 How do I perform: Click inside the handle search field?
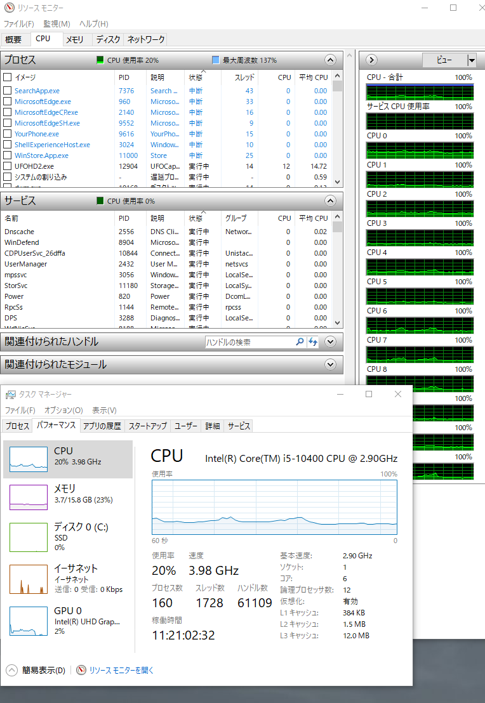coord(250,342)
